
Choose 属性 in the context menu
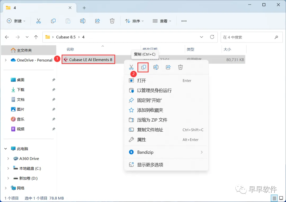pyautogui.click(x=166, y=140)
